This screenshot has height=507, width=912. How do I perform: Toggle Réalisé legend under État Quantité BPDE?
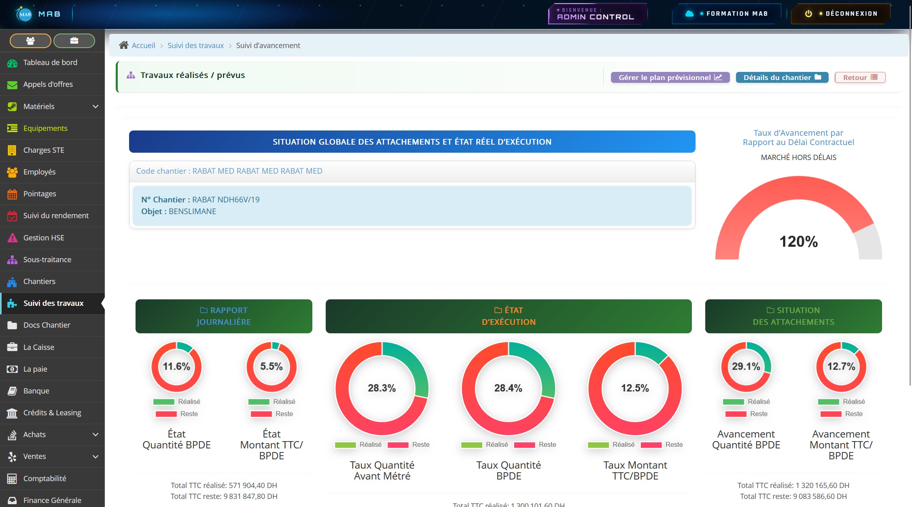pyautogui.click(x=177, y=402)
